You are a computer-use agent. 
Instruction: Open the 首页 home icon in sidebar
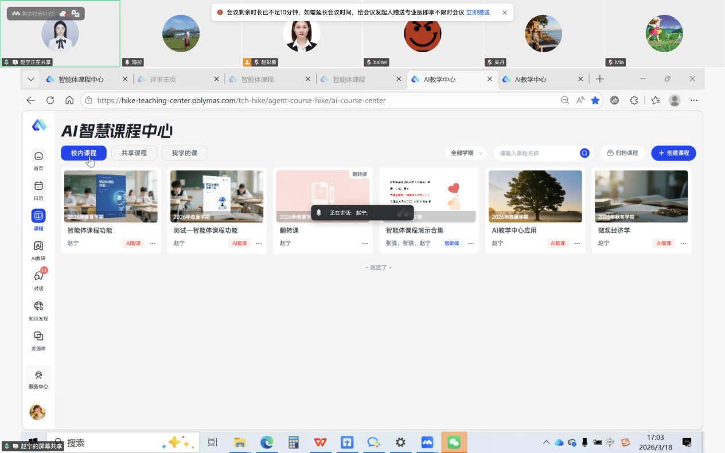[x=38, y=156]
